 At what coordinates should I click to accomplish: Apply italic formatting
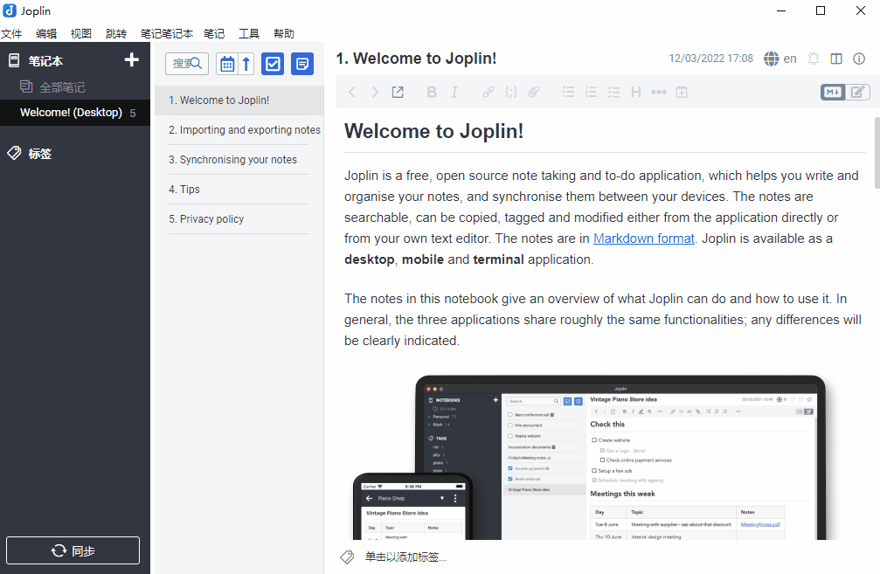click(x=454, y=92)
